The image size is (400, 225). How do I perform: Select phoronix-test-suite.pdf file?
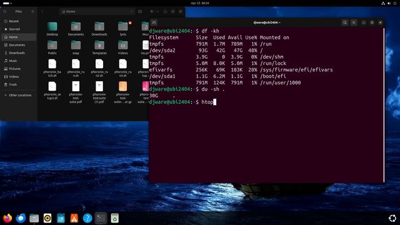coord(76,92)
